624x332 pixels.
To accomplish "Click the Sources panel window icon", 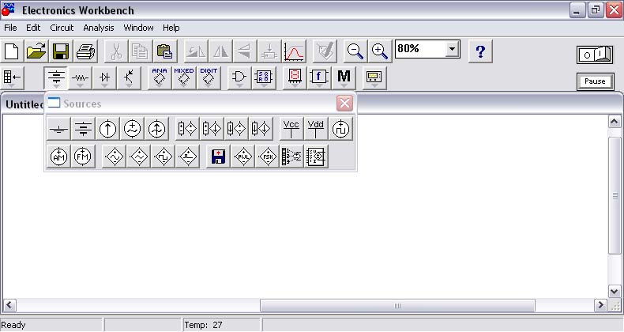I will point(54,103).
